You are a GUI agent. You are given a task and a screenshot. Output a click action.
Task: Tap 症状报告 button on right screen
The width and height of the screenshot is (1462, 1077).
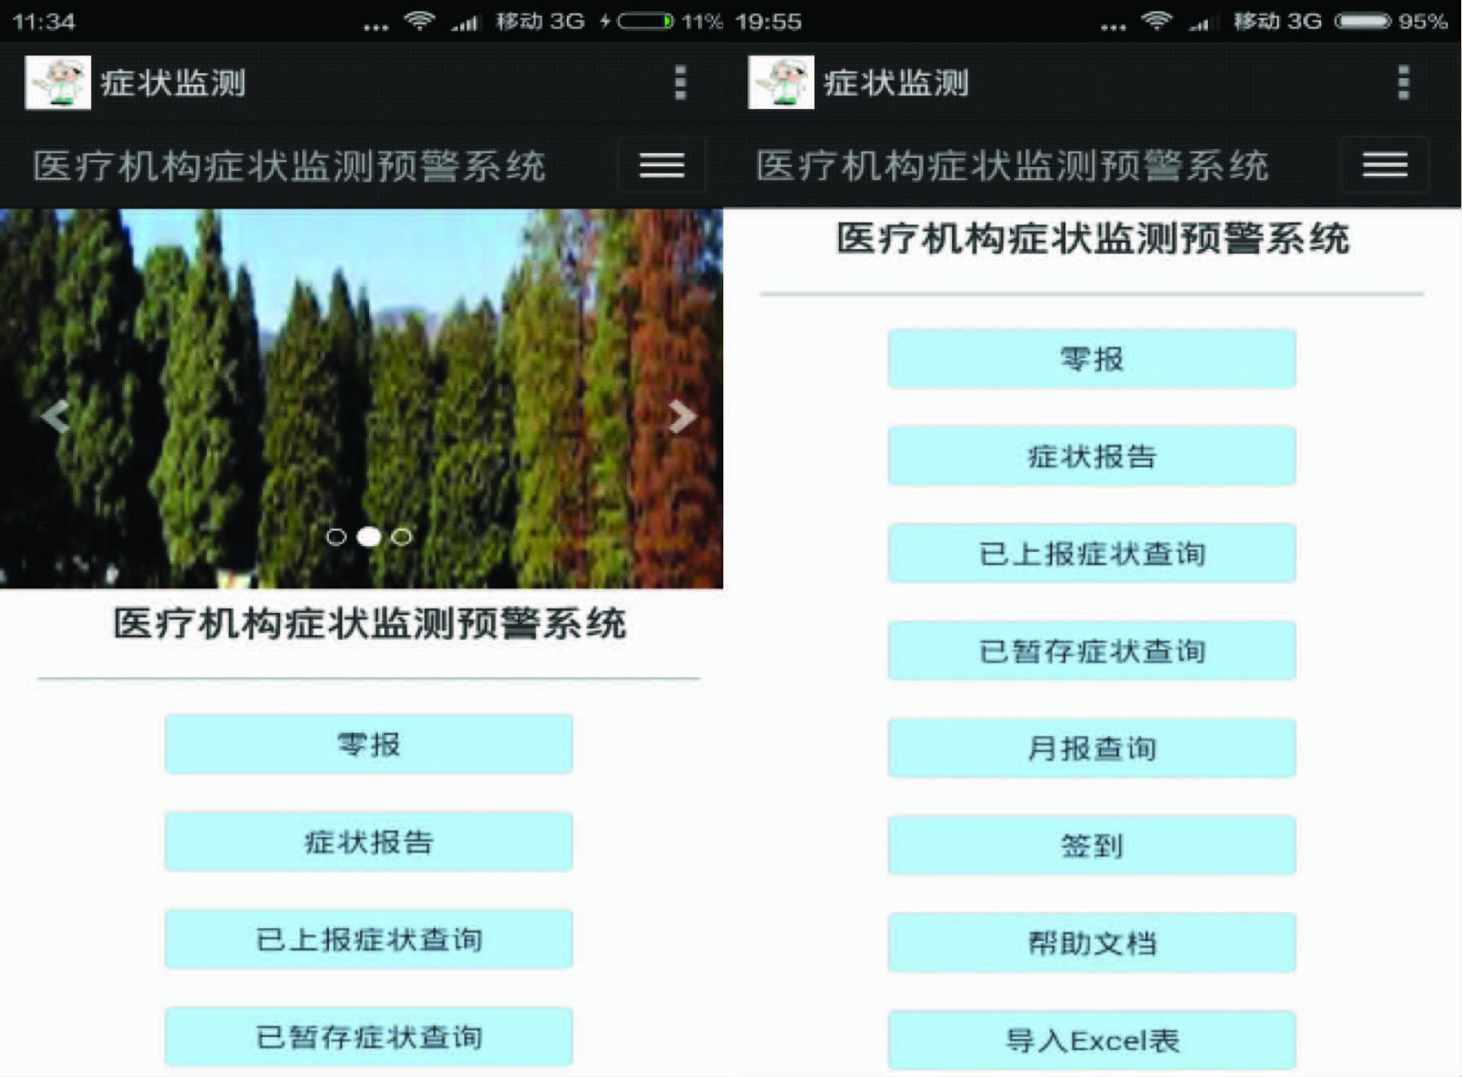click(x=1091, y=456)
